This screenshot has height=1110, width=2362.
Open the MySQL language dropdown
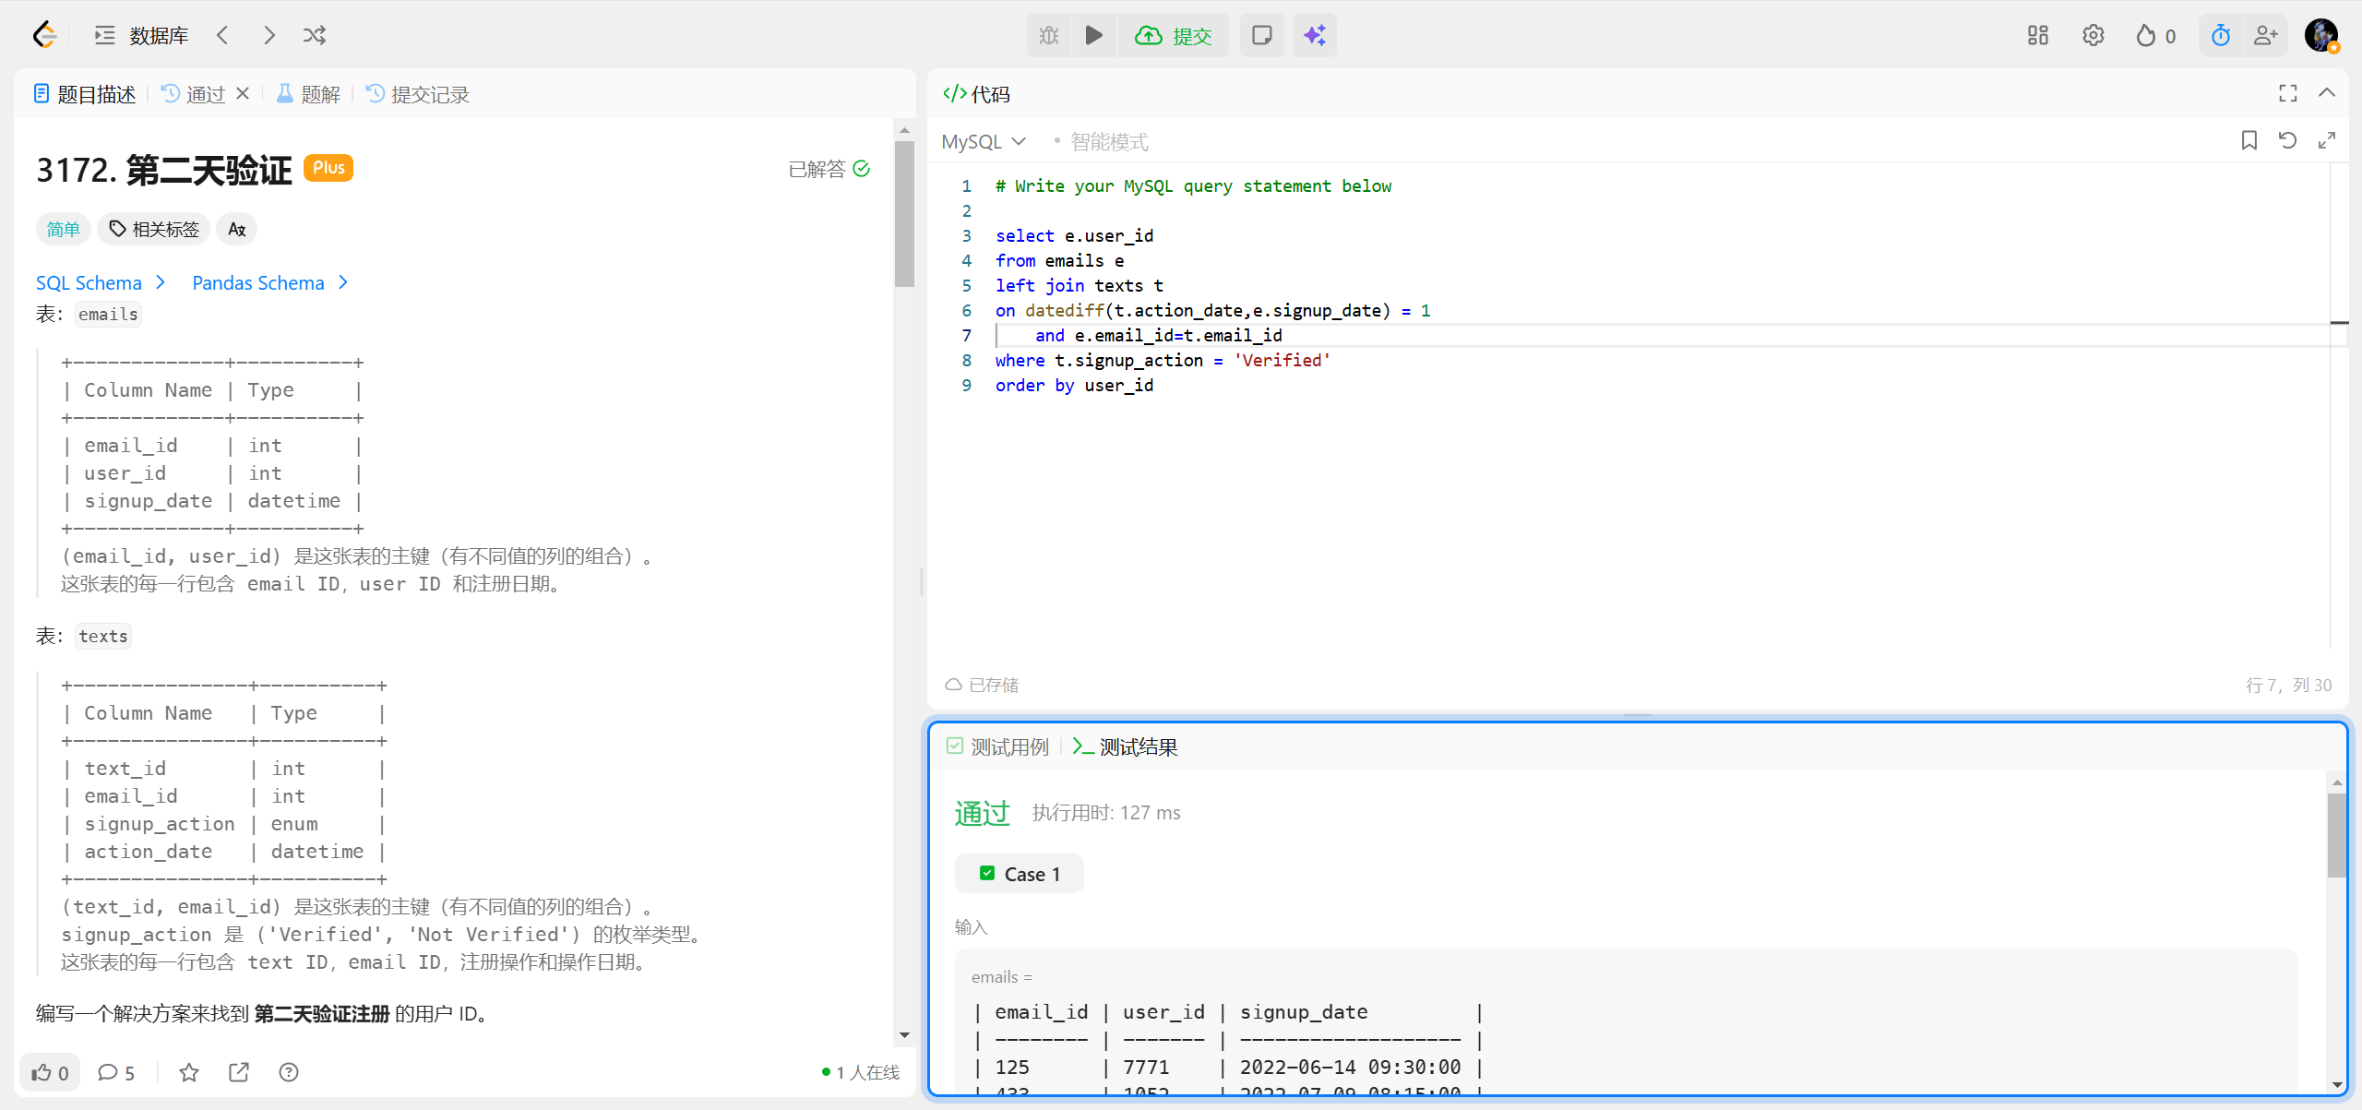(984, 141)
